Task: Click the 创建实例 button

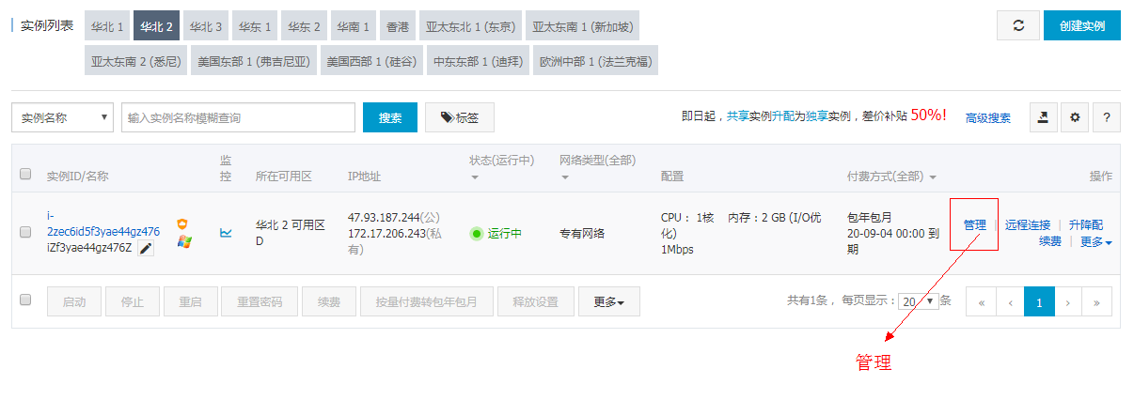Action: click(1081, 26)
